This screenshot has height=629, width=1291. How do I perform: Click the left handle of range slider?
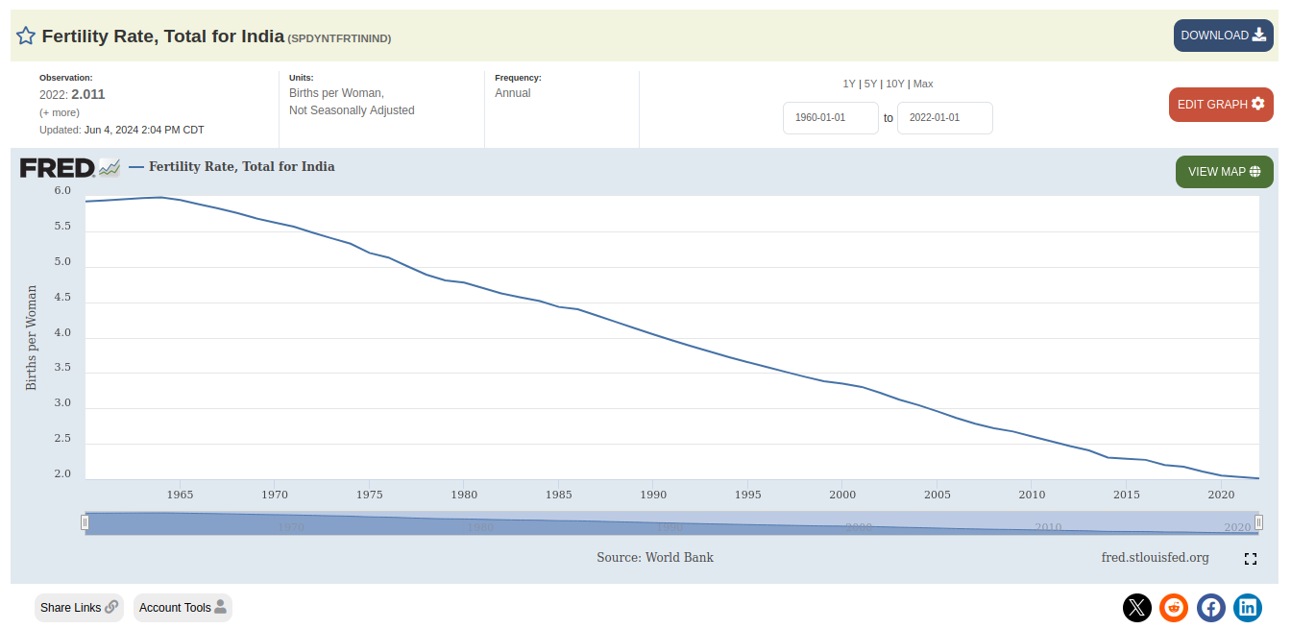pos(85,522)
